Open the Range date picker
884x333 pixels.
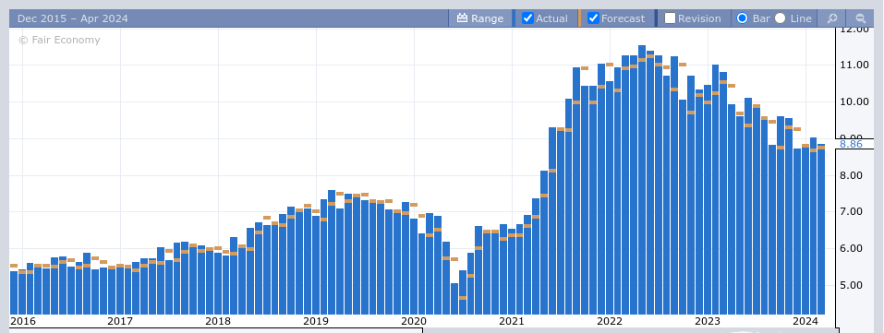pyautogui.click(x=479, y=18)
